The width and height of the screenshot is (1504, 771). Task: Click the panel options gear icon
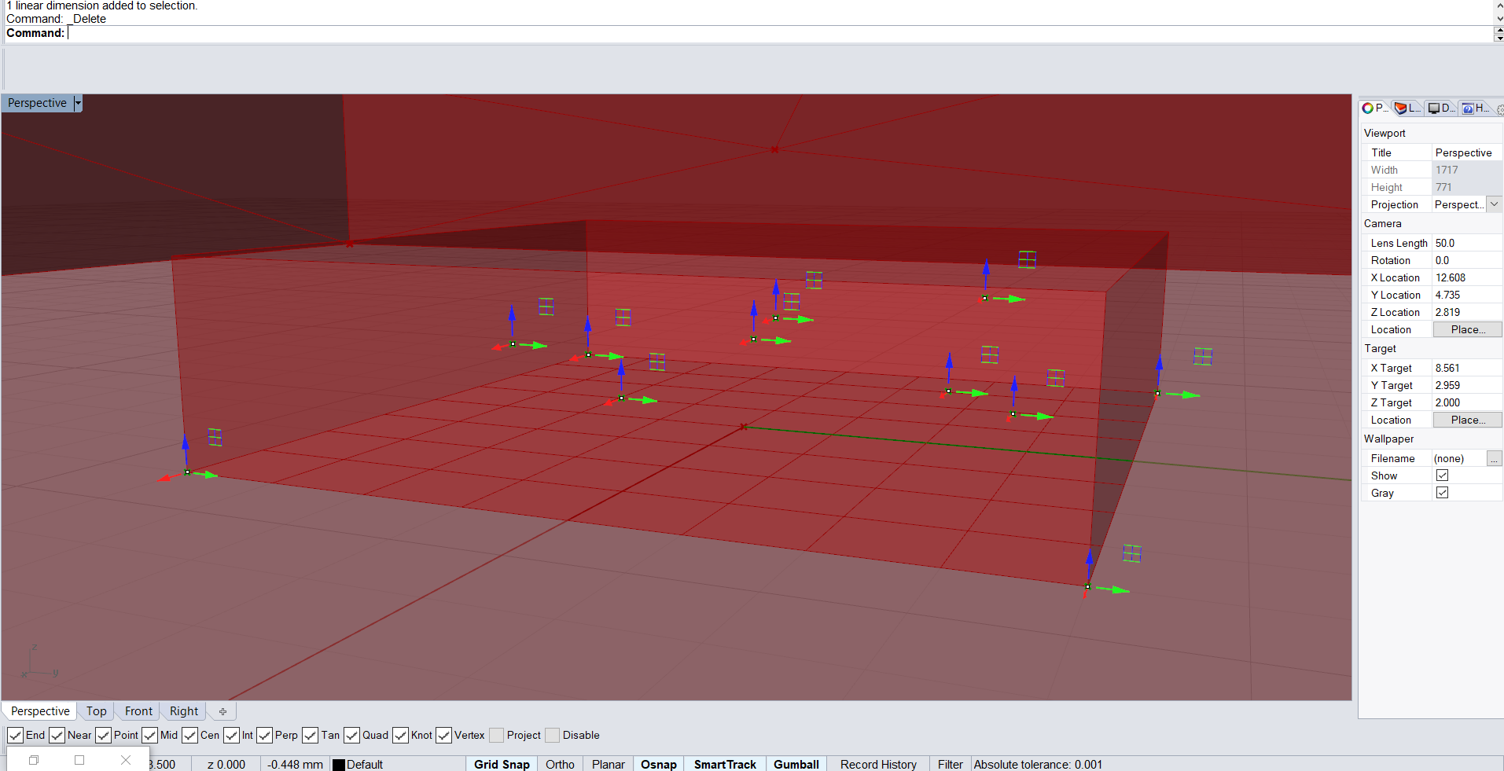pos(1499,110)
